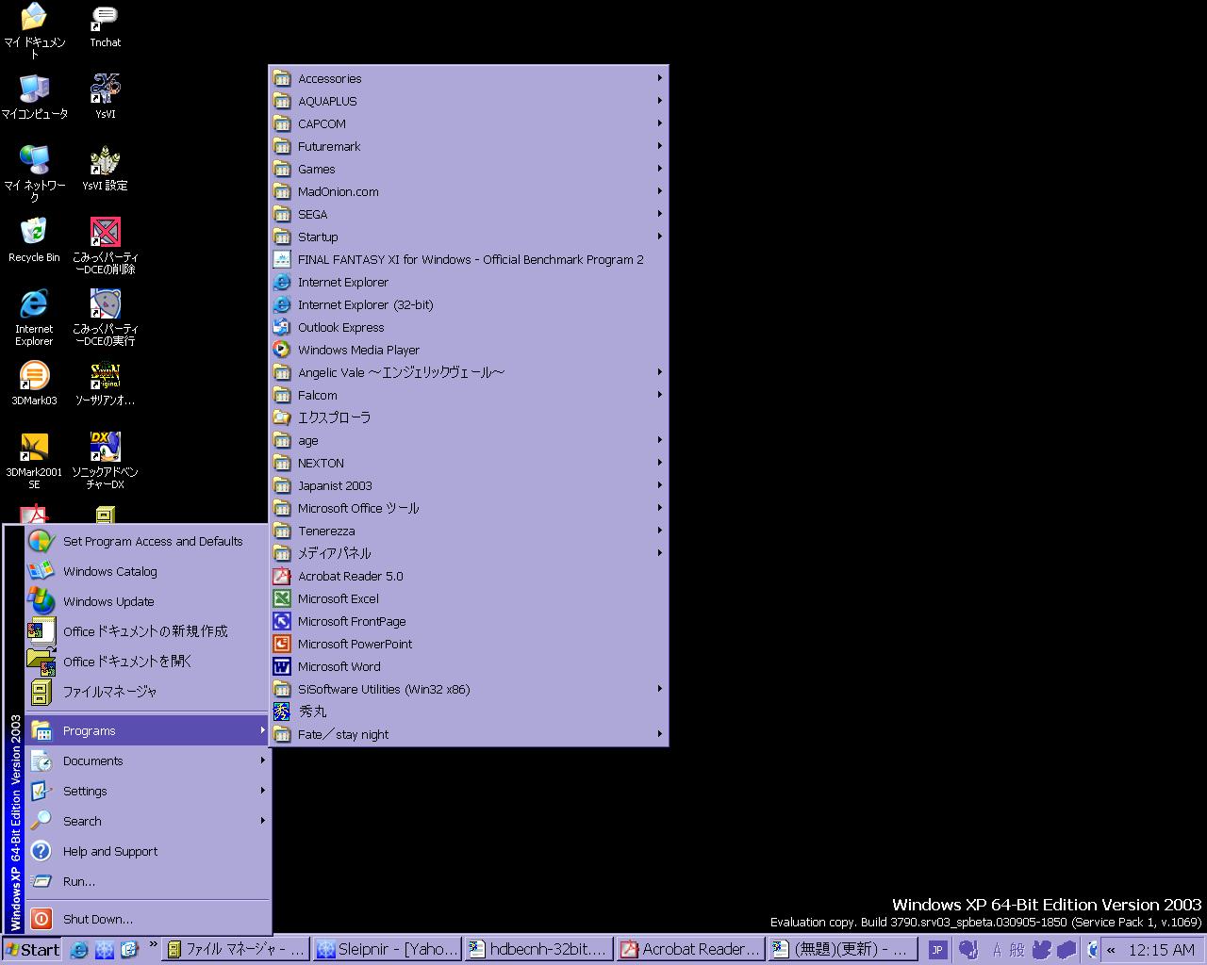Launch Microsoft FrontPage from Programs menu
The height and width of the screenshot is (965, 1207).
[469, 621]
